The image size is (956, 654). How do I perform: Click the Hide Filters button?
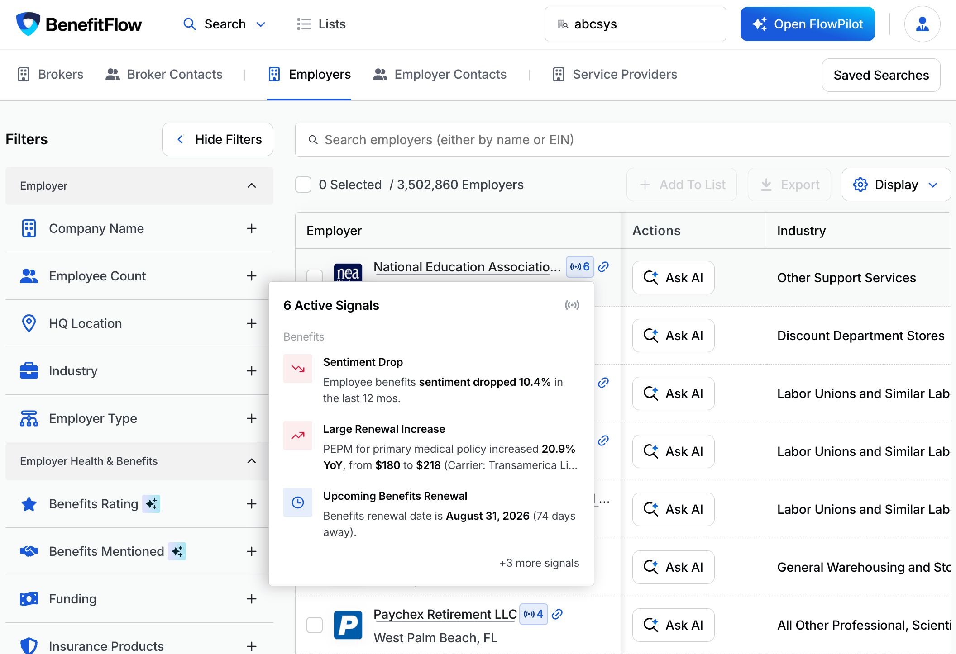click(218, 139)
